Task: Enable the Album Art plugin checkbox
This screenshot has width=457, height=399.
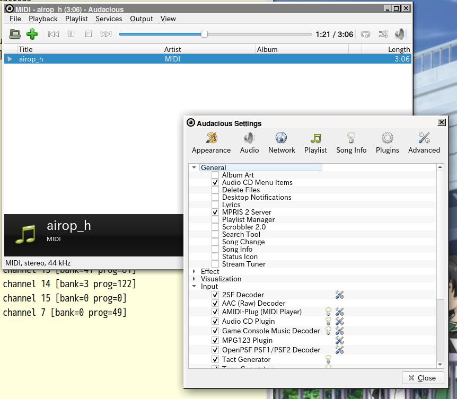Action: click(x=215, y=175)
